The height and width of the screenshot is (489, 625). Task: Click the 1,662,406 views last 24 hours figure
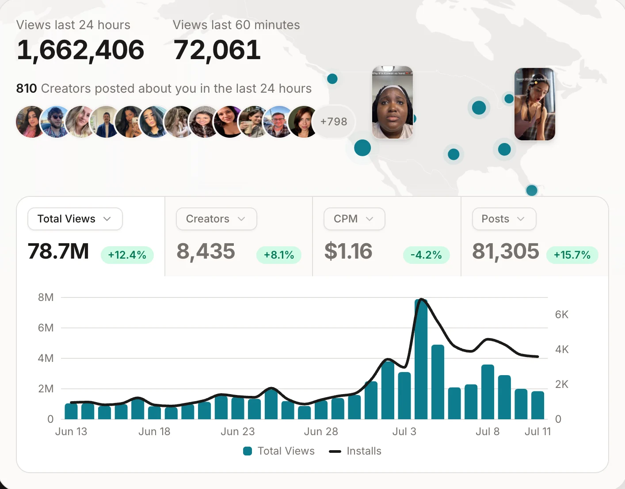[x=80, y=50]
